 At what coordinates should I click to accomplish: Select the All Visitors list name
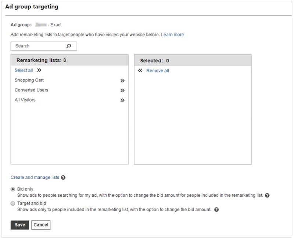coord(25,100)
